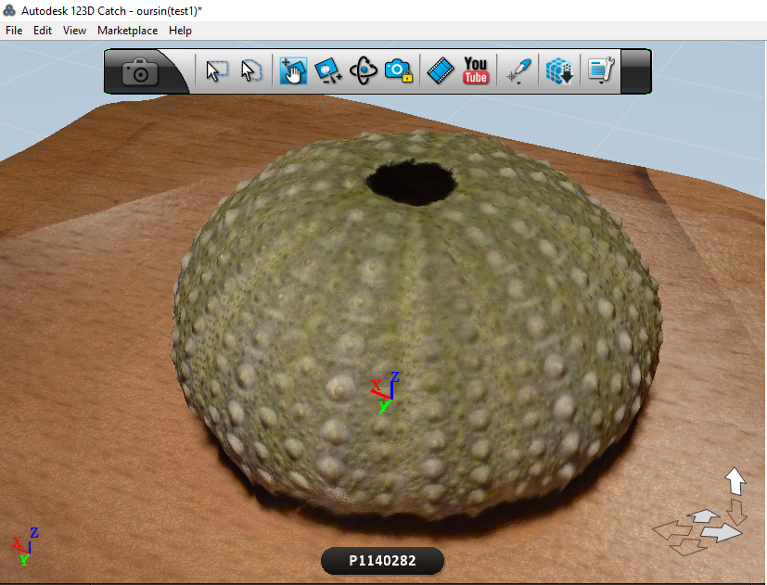This screenshot has height=585, width=767.
Task: Activate the Pan hand tool
Action: click(x=293, y=71)
